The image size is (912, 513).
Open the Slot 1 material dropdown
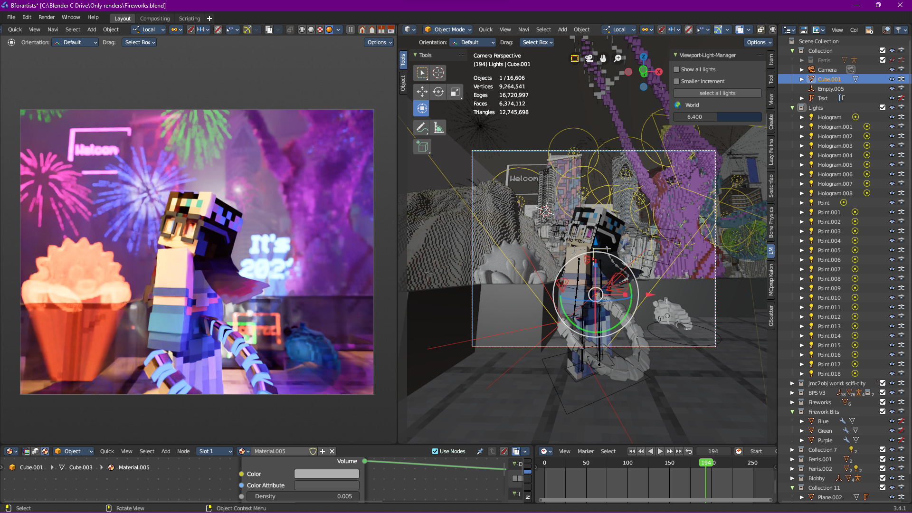(215, 451)
